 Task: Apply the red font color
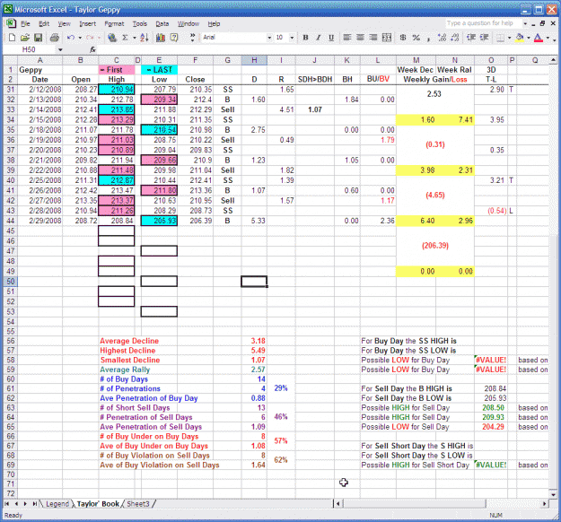click(538, 38)
